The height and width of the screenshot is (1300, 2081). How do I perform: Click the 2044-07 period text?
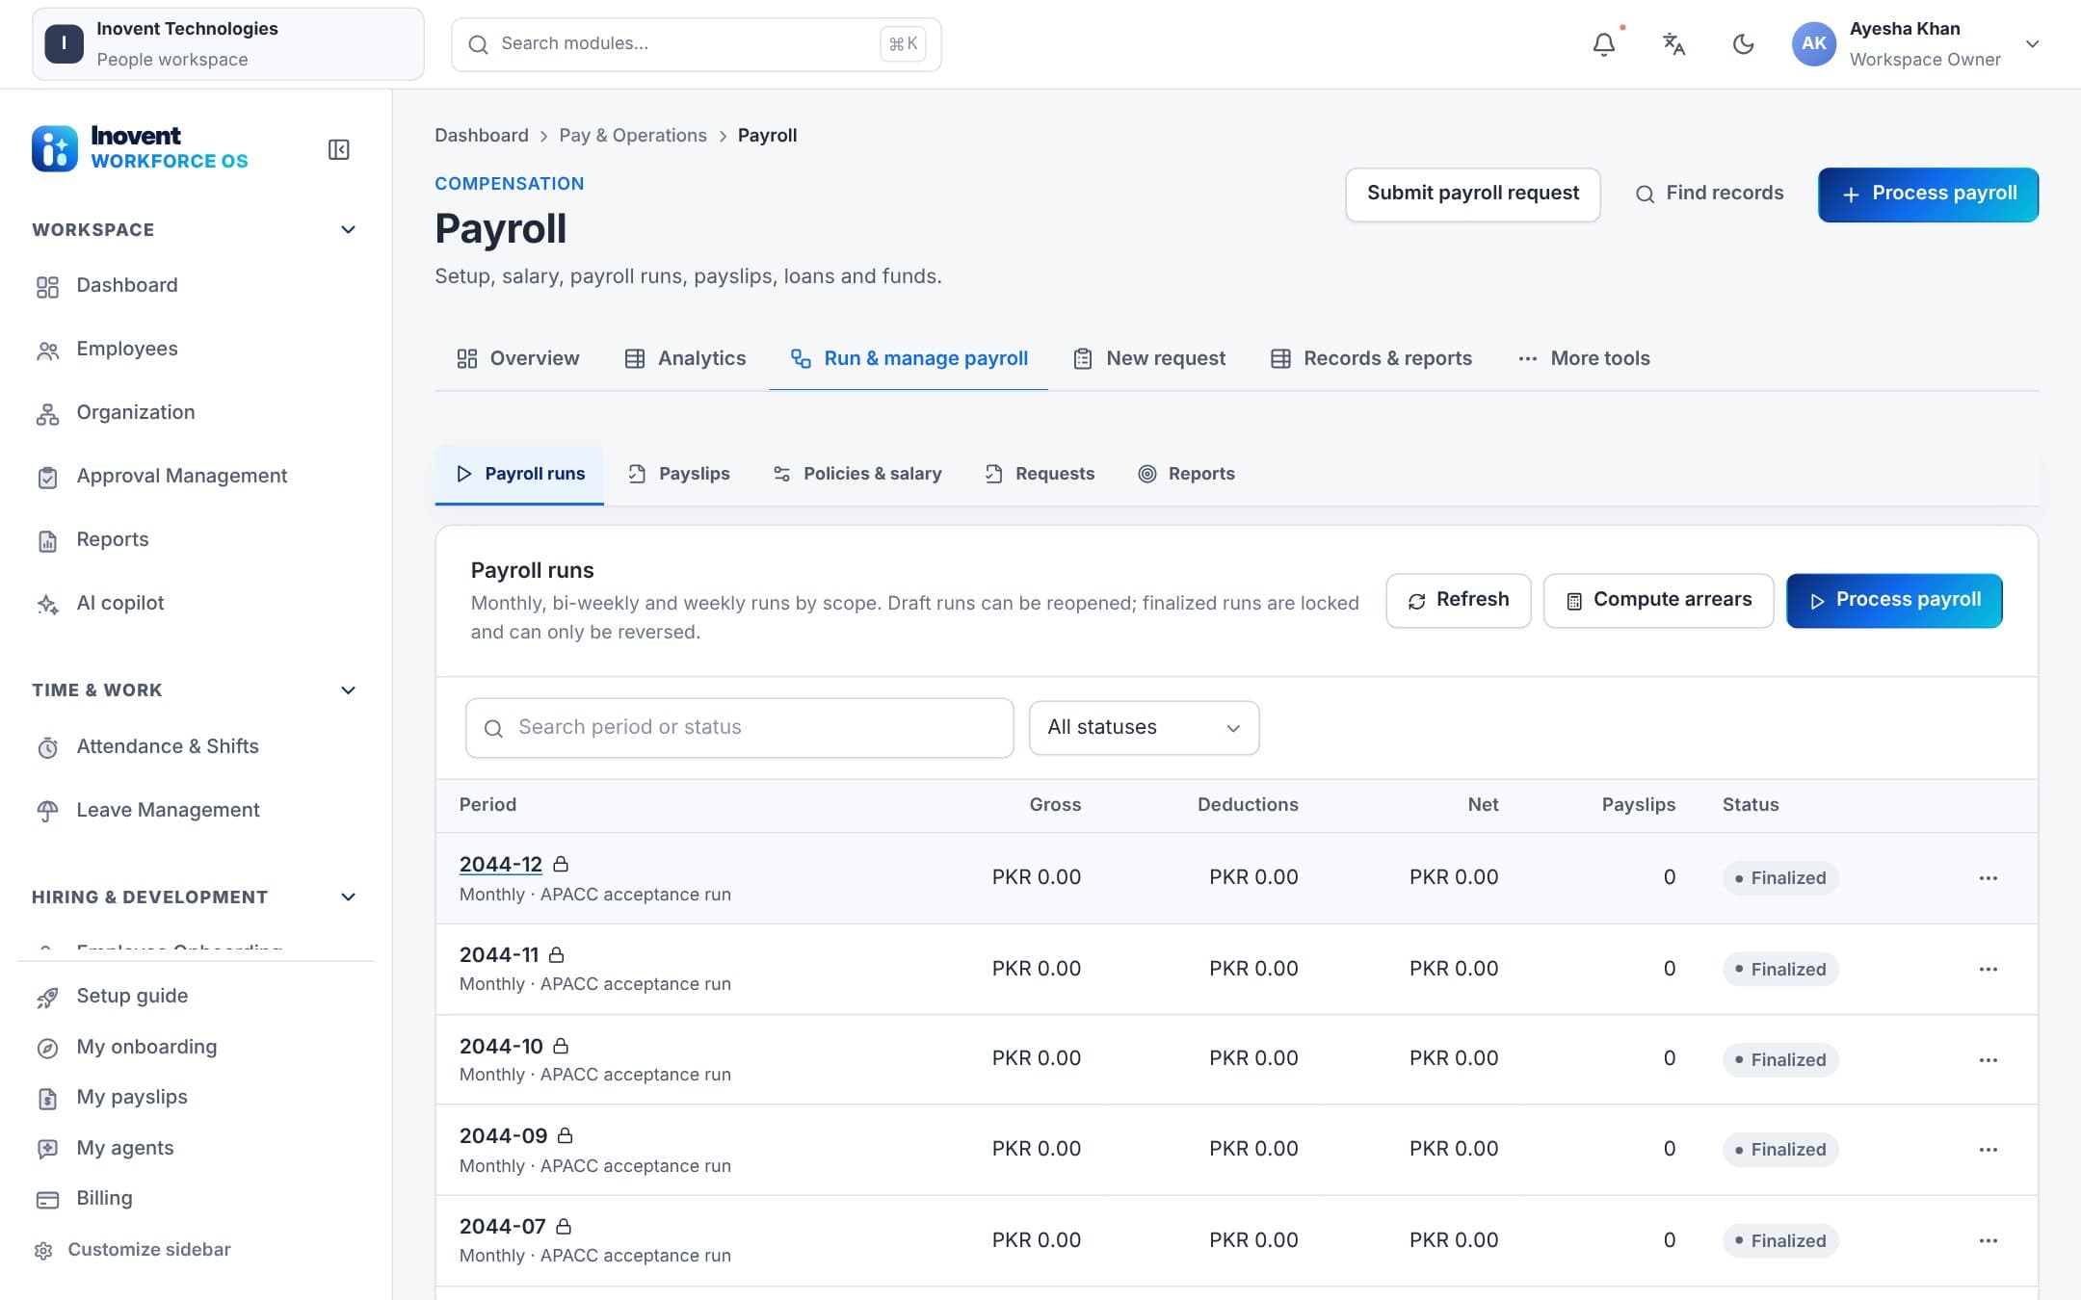click(502, 1228)
